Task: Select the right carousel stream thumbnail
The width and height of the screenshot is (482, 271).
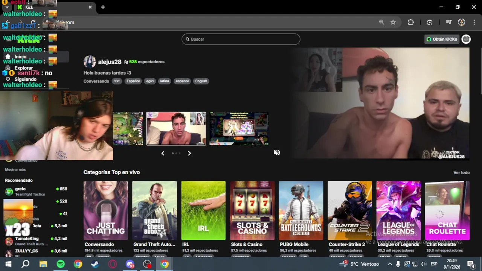Action: (x=239, y=128)
